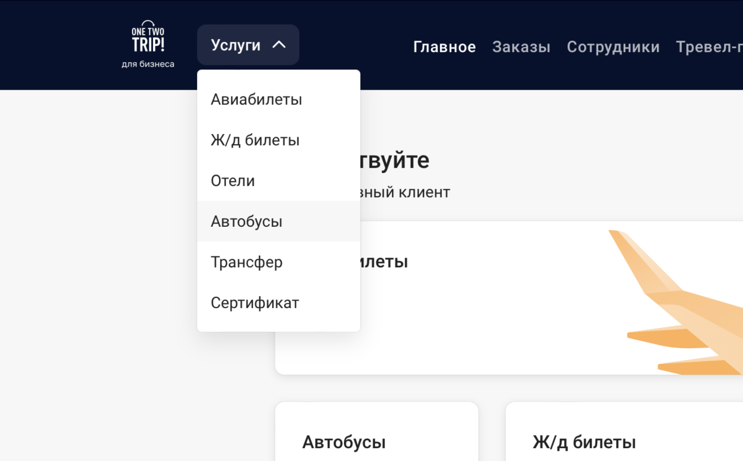Open Отели from the services menu
Screen dimensions: 743x461
pyautogui.click(x=279, y=181)
